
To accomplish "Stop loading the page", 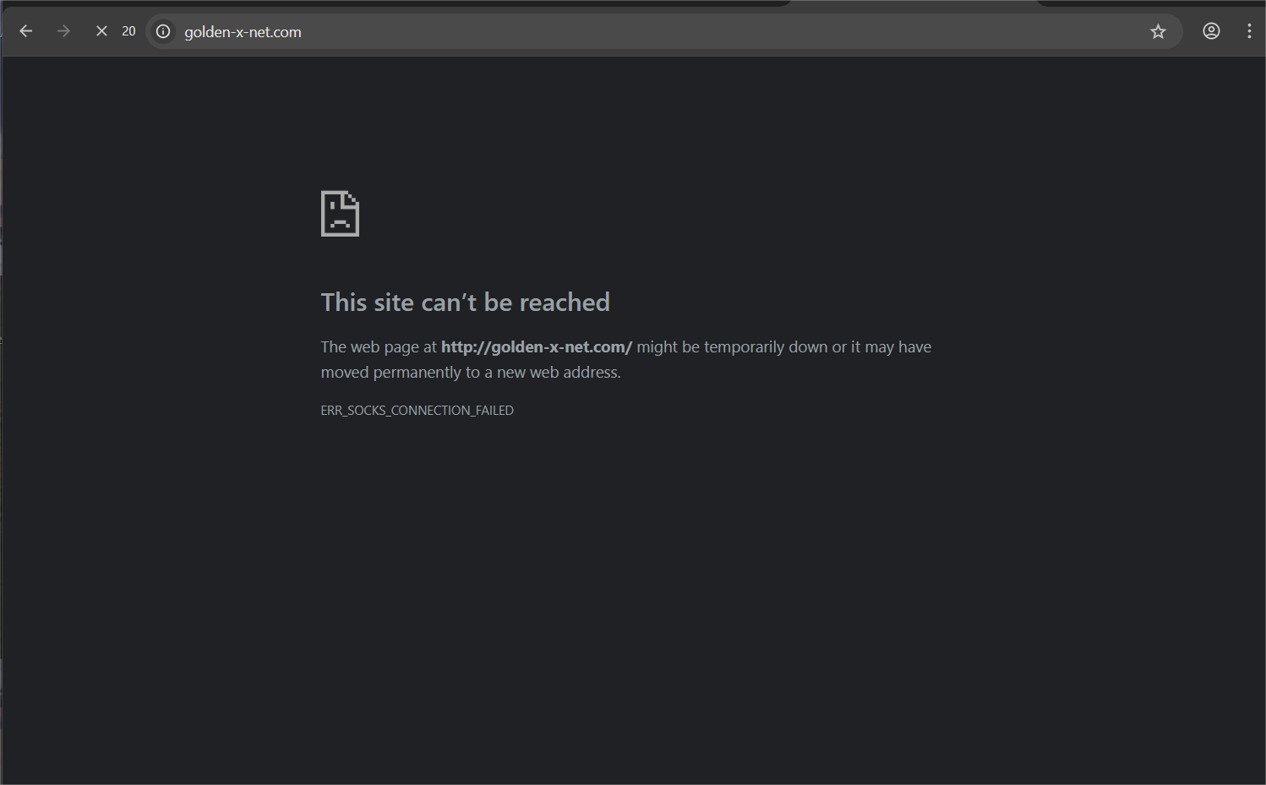I will [x=101, y=31].
